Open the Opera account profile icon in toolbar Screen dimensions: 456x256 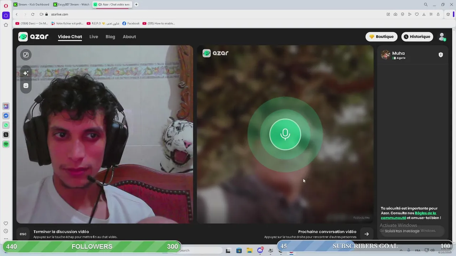[438, 14]
